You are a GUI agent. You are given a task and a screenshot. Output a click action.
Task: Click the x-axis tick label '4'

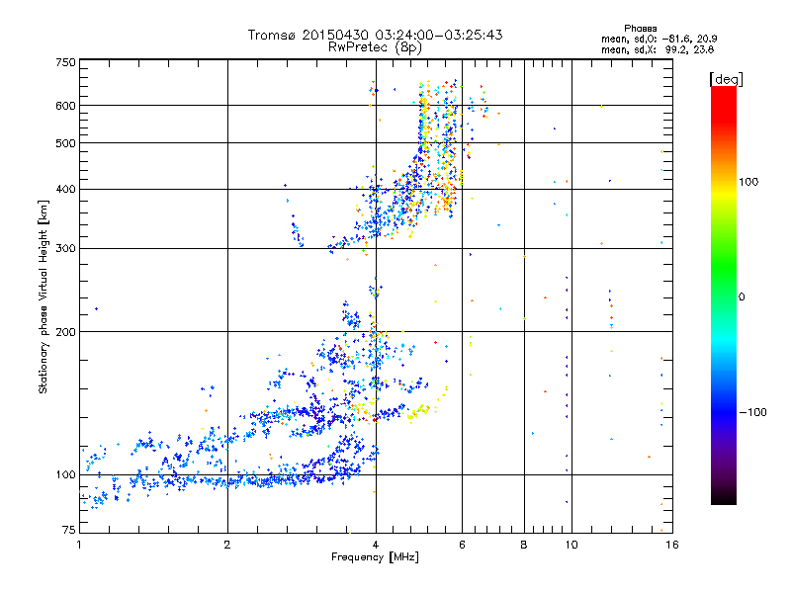[x=376, y=545]
